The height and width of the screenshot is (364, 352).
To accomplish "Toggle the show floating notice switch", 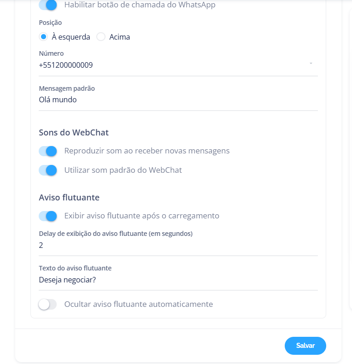I will point(48,216).
